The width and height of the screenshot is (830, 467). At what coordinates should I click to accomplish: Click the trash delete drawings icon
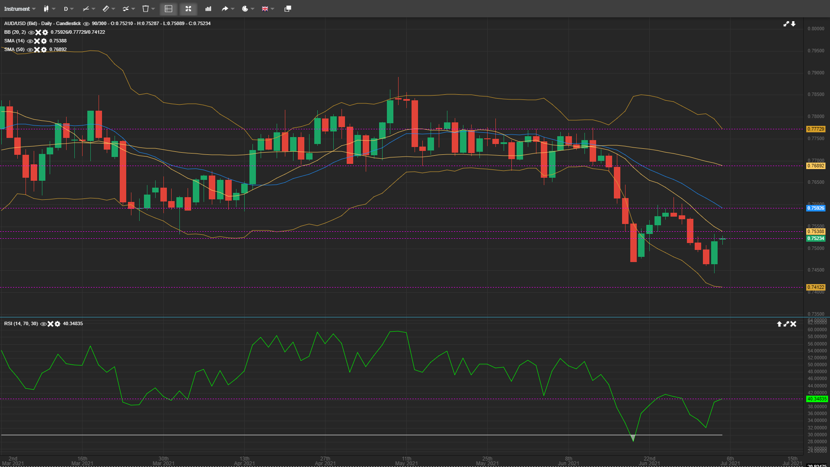pyautogui.click(x=146, y=9)
